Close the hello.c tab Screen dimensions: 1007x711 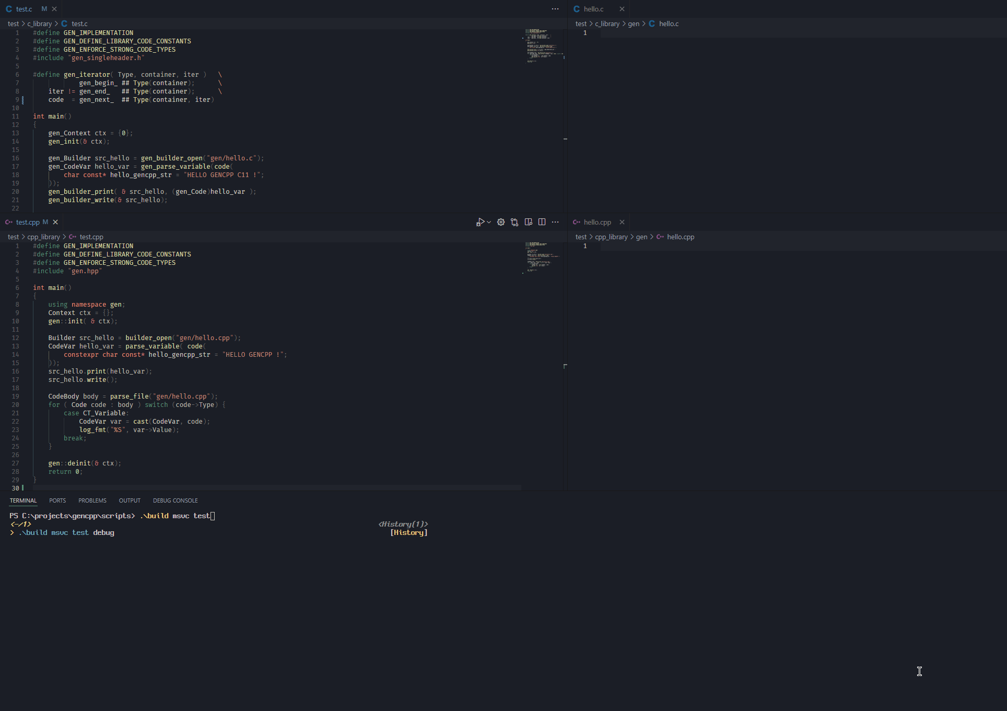point(622,9)
